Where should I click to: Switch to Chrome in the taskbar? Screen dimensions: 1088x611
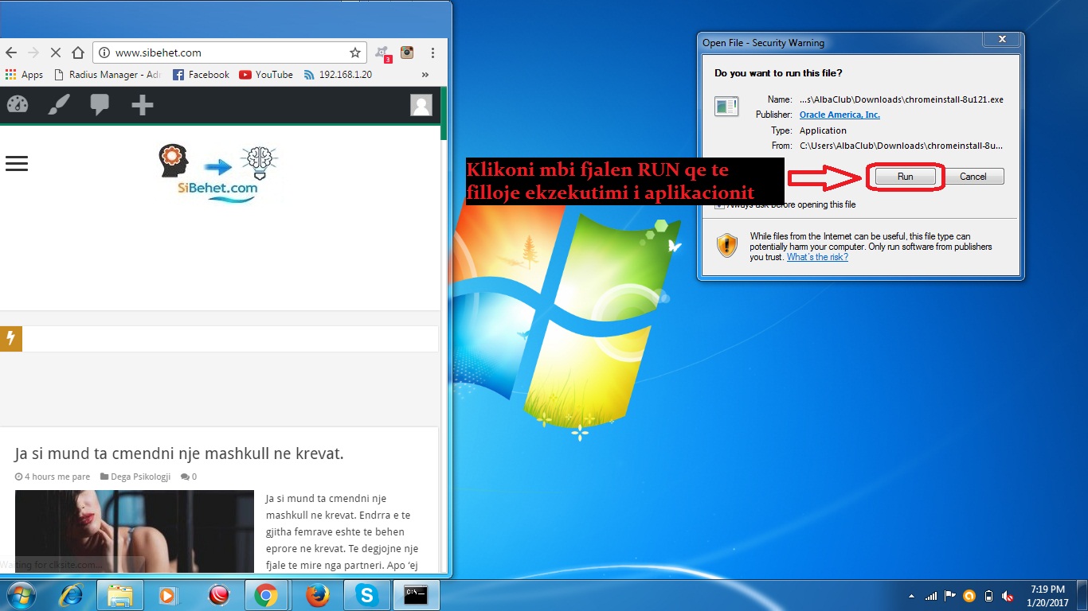266,595
